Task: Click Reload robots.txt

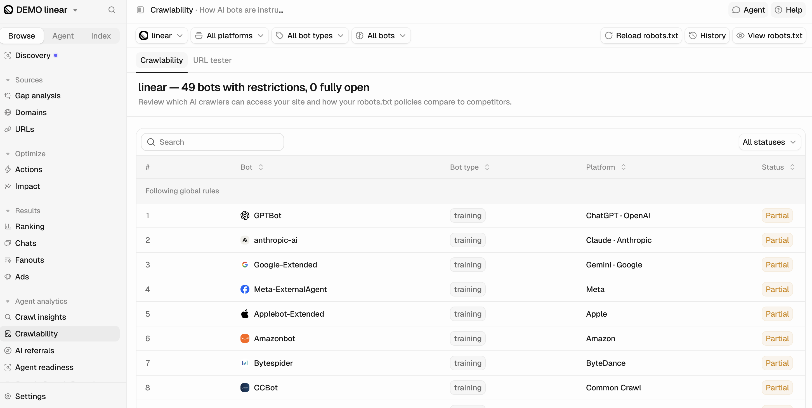Action: (x=641, y=35)
